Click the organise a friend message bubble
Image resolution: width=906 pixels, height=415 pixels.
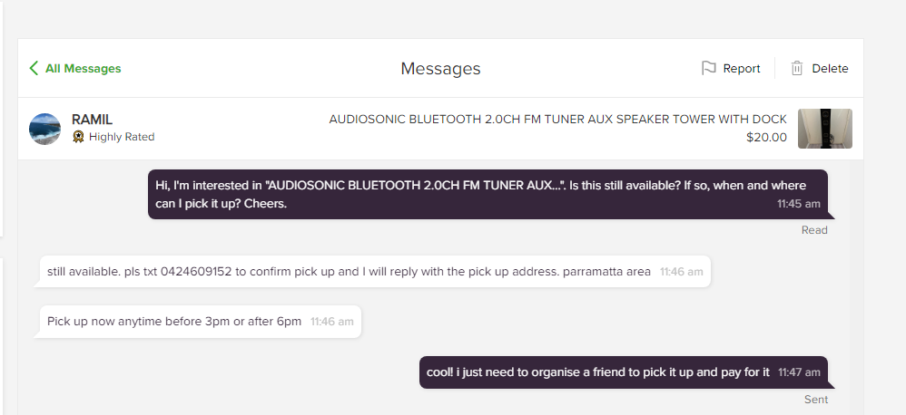(624, 372)
